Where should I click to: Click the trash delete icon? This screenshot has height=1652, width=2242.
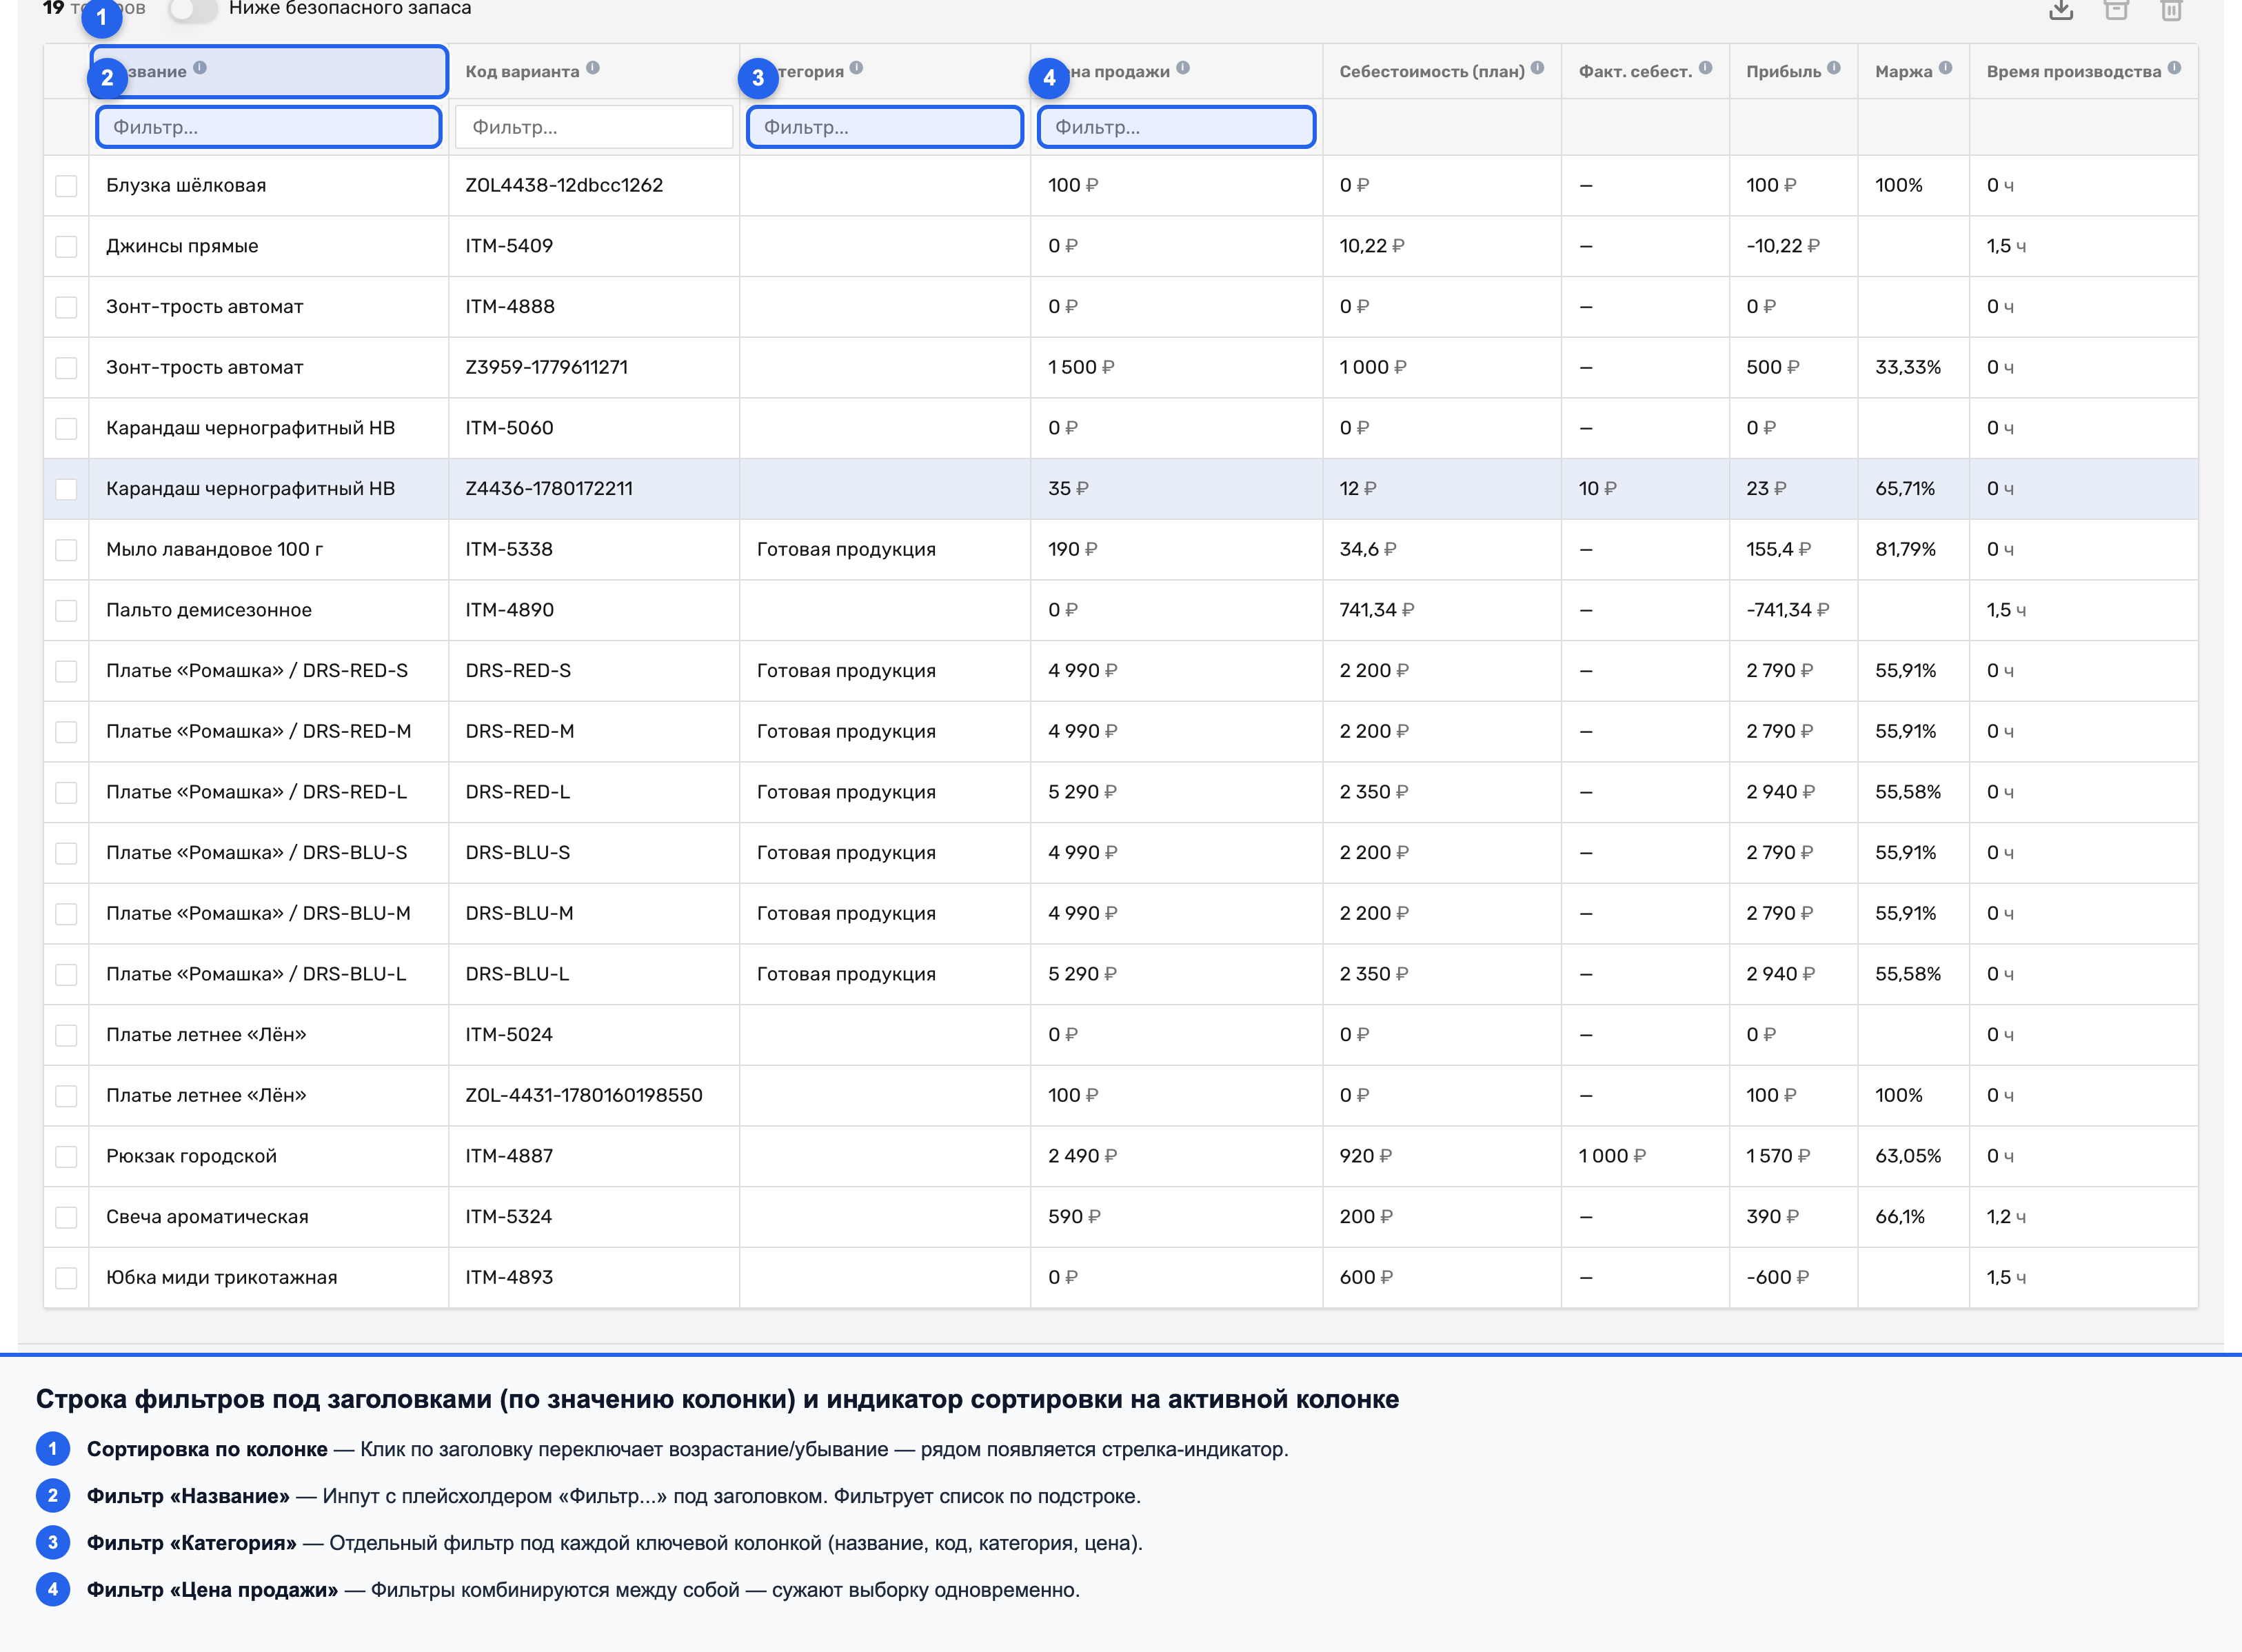2171,9
